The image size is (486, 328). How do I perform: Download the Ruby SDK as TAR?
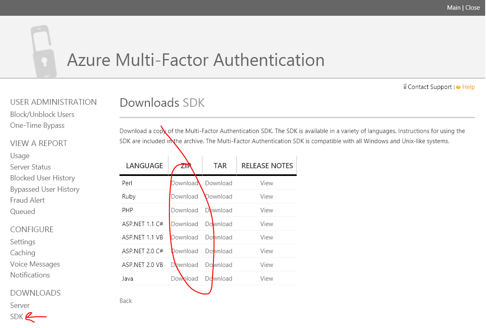click(219, 197)
